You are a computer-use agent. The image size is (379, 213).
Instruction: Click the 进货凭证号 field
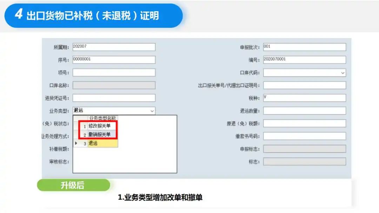[x=114, y=98]
